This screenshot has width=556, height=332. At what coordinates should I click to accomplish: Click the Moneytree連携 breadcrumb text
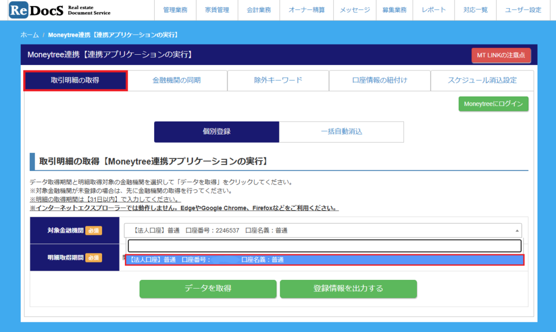(x=114, y=35)
